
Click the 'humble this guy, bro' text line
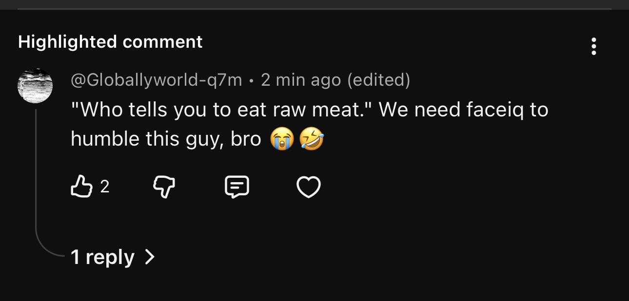[166, 139]
